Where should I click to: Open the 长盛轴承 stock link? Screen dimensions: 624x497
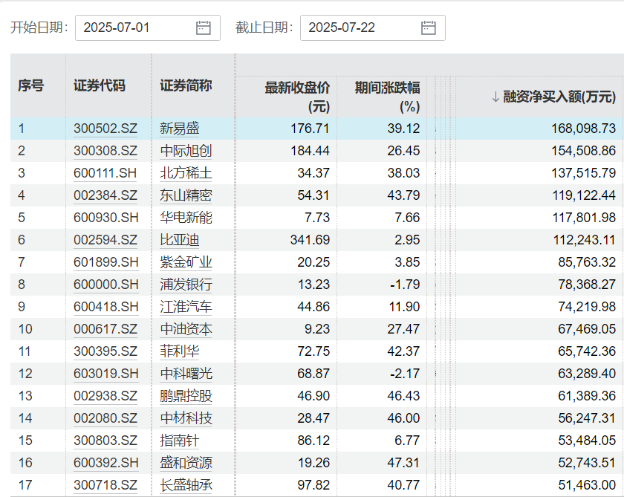186,485
